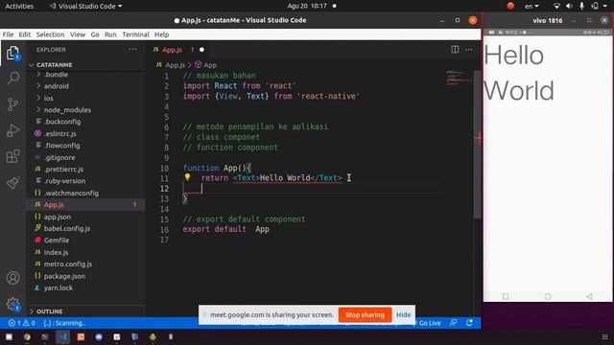Open the Accounts icon in activity bar
Viewport: 614px width, 345px height.
pos(12,278)
